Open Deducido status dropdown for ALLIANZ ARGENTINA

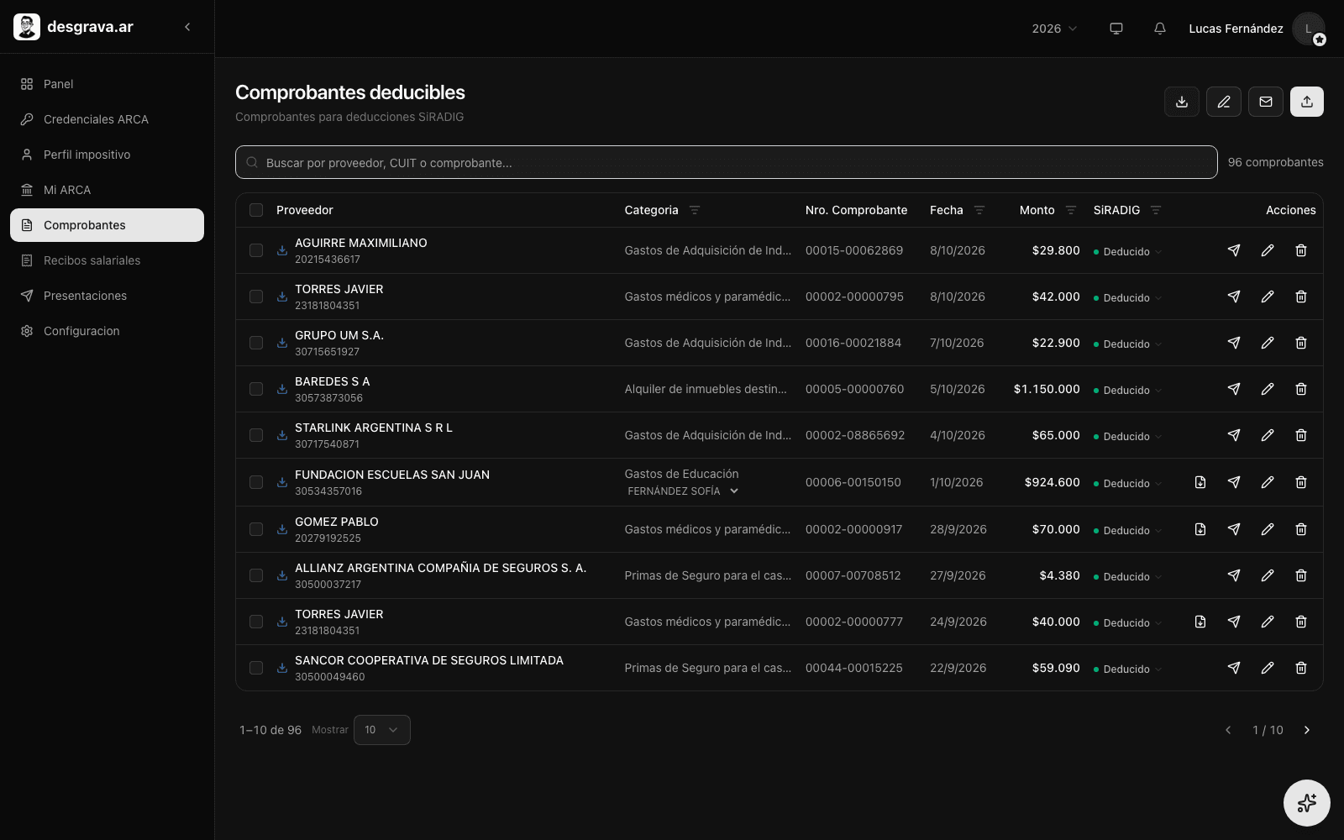tap(1128, 576)
